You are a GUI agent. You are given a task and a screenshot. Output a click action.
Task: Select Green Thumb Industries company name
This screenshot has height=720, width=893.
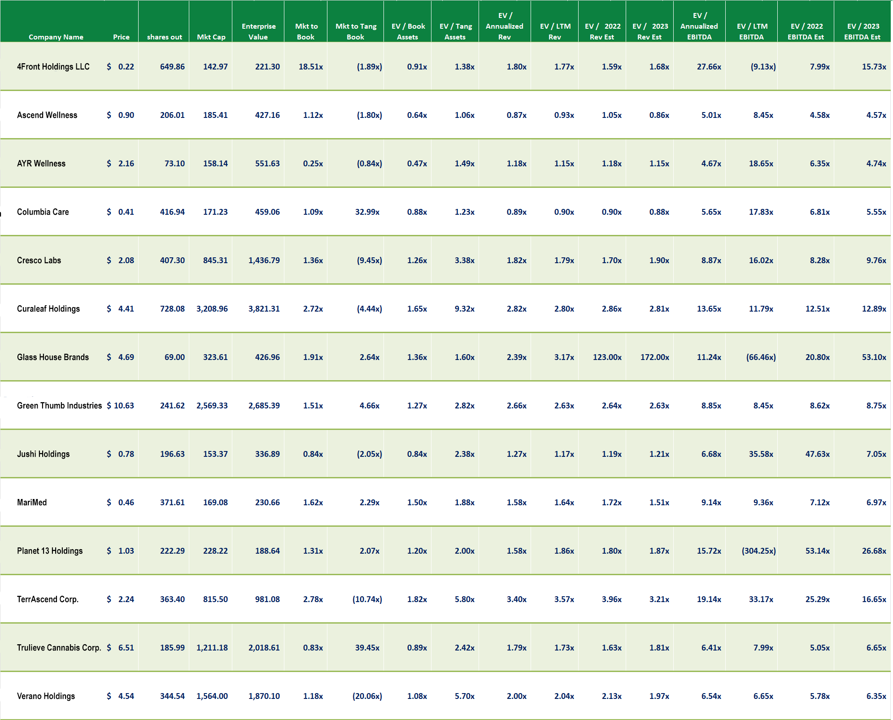[x=59, y=406]
